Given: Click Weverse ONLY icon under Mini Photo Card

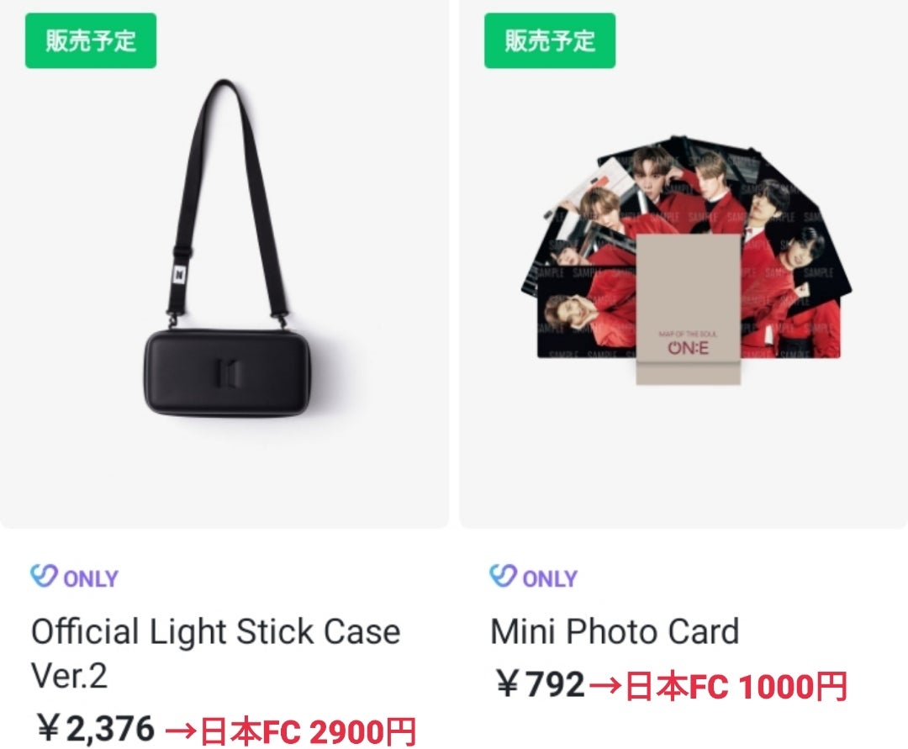Looking at the screenshot, I should [x=503, y=576].
